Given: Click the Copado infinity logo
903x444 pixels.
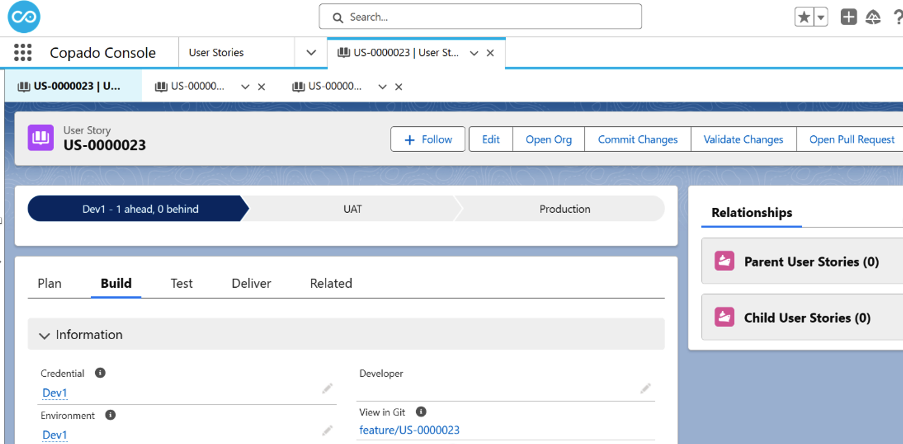Looking at the screenshot, I should coord(24,17).
